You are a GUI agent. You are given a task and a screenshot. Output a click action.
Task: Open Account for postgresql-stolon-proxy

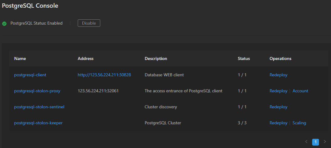click(300, 91)
